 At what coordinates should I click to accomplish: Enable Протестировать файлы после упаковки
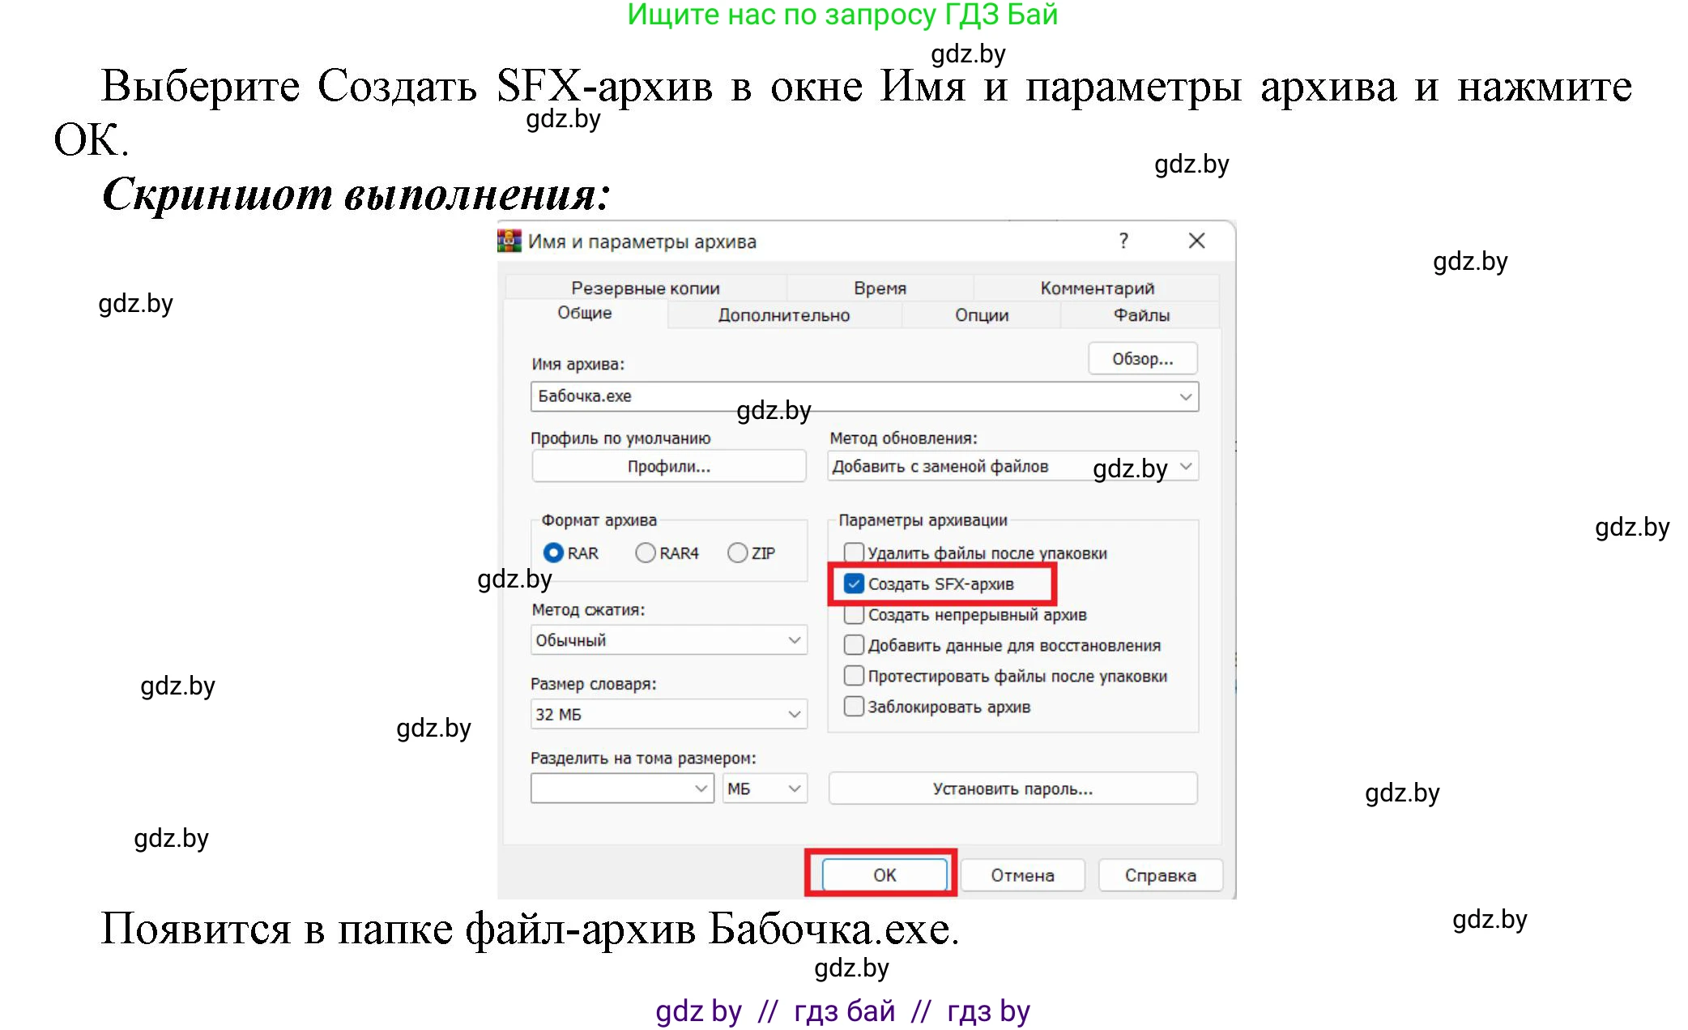point(854,675)
